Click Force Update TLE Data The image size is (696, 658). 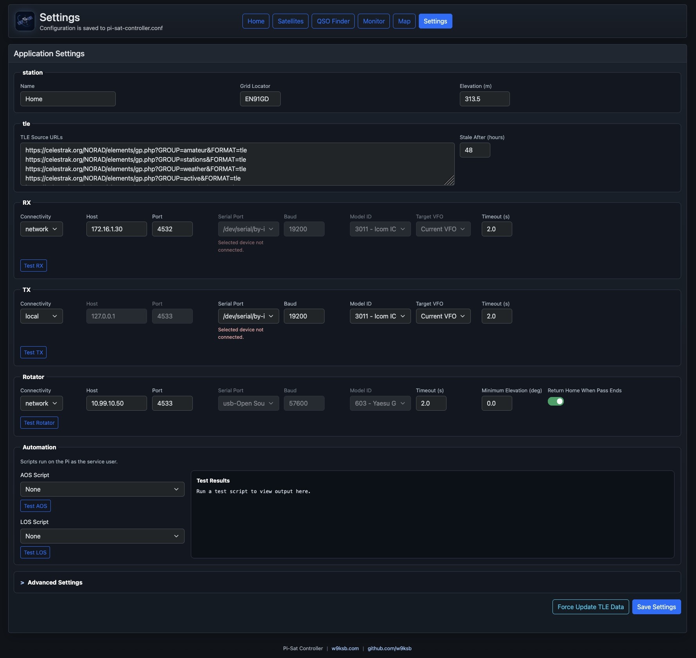(x=590, y=607)
